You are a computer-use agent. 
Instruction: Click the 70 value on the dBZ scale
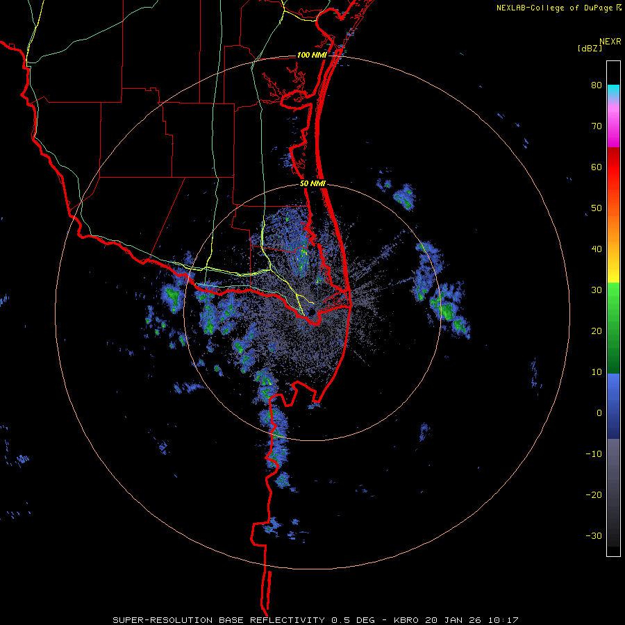(x=597, y=126)
